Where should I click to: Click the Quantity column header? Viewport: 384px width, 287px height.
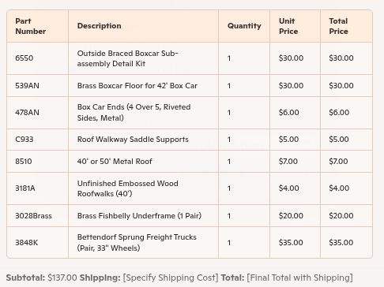click(244, 26)
